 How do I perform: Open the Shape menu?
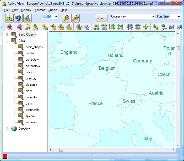click(x=52, y=10)
